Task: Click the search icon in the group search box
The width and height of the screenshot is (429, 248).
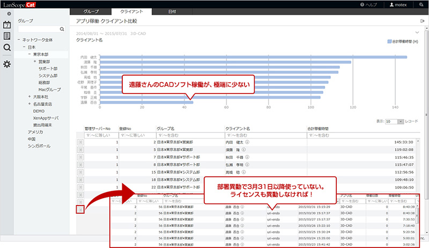Action: (62, 29)
